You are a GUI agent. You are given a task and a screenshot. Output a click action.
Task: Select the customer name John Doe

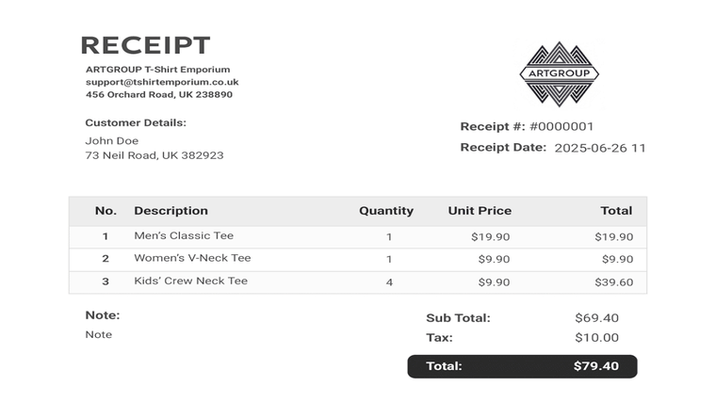(x=112, y=141)
